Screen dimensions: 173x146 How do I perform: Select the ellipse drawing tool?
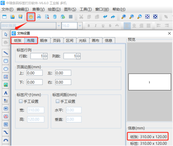click(6, 69)
